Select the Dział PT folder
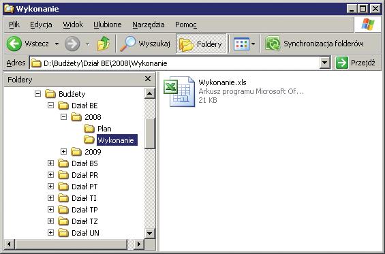The image size is (385, 254). [x=84, y=187]
